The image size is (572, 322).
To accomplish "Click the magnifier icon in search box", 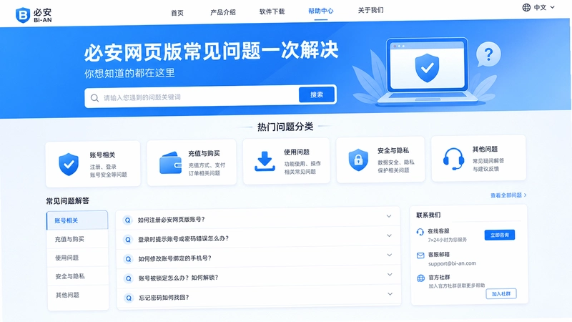I will point(94,98).
